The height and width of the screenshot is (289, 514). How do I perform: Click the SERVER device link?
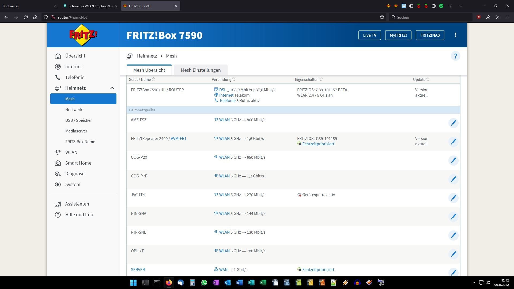click(138, 270)
